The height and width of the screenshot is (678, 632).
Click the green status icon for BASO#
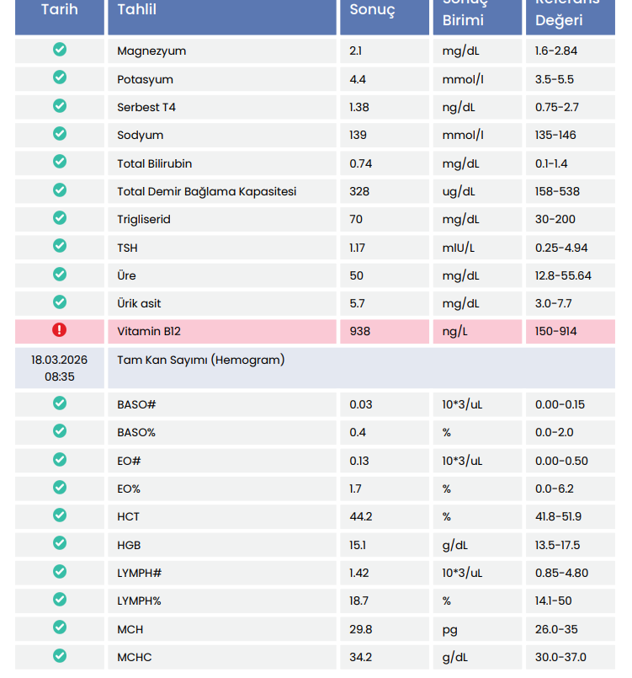[x=60, y=403]
